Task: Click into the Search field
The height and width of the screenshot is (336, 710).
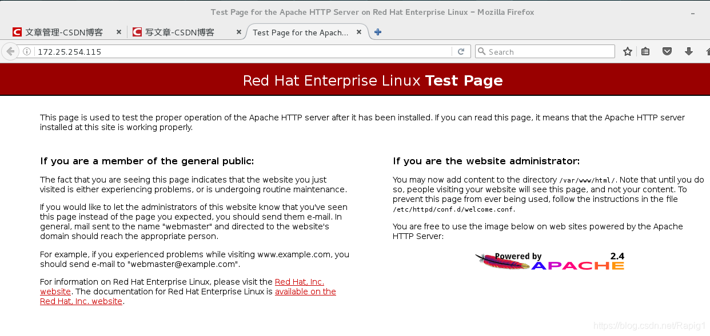Action: pyautogui.click(x=545, y=51)
